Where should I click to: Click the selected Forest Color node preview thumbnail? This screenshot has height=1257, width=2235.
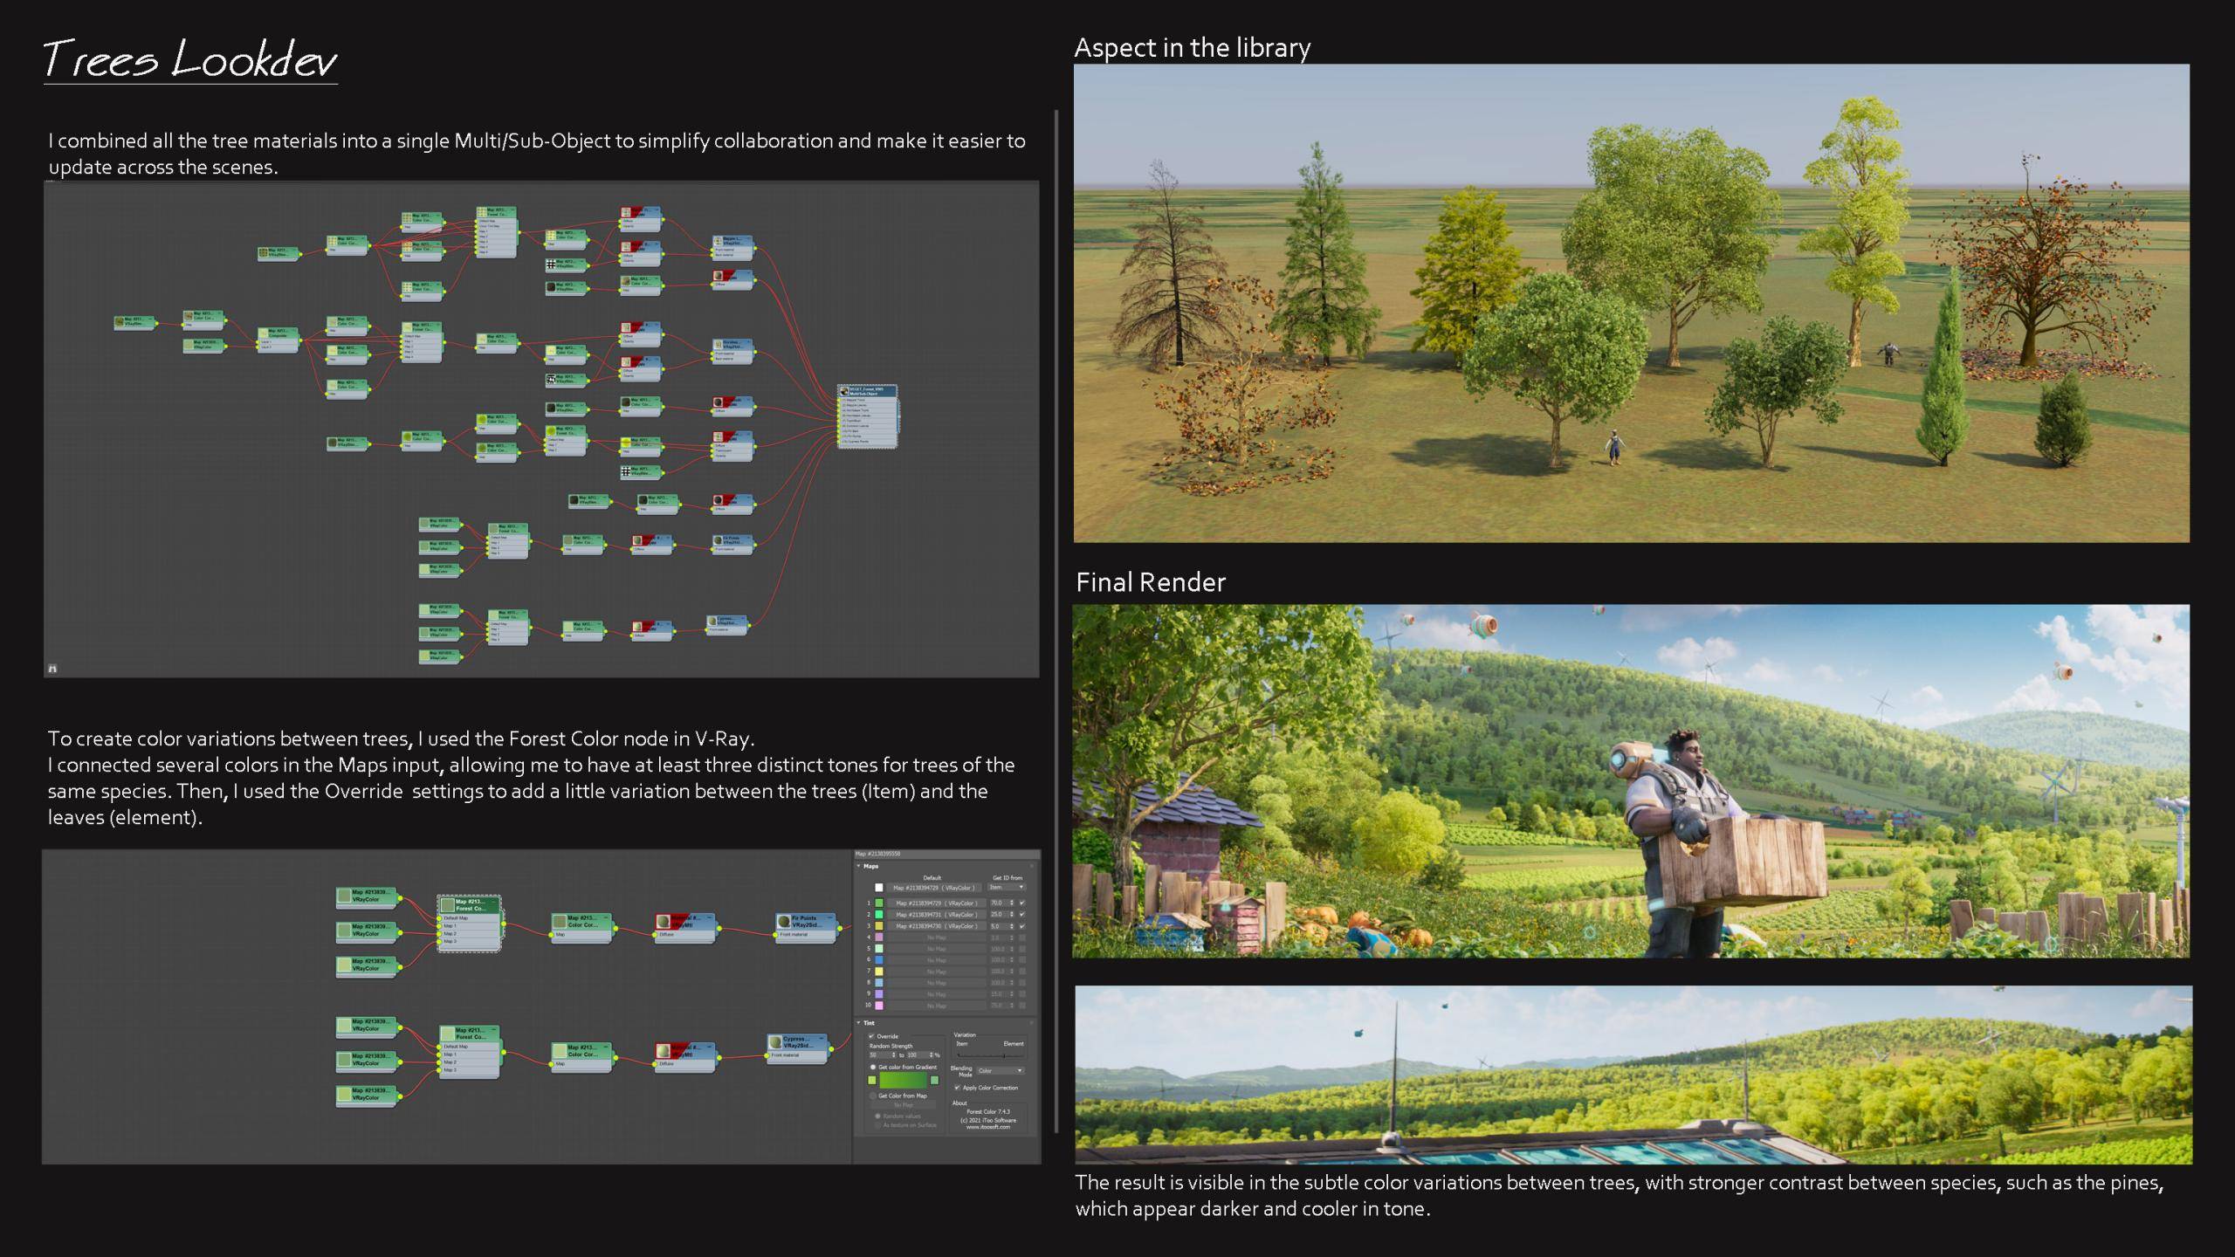pyautogui.click(x=447, y=905)
